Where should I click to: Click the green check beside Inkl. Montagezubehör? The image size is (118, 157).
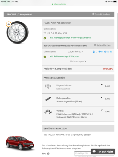click(x=45, y=38)
